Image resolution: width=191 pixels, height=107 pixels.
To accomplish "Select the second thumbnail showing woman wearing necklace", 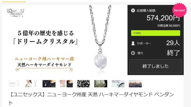I will click(x=32, y=84).
